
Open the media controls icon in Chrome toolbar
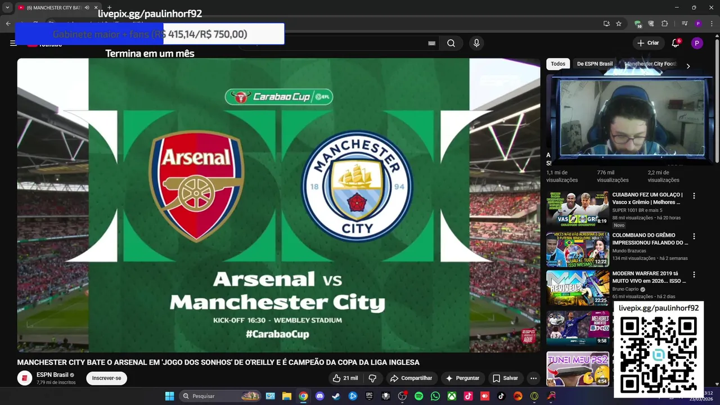[x=685, y=24]
